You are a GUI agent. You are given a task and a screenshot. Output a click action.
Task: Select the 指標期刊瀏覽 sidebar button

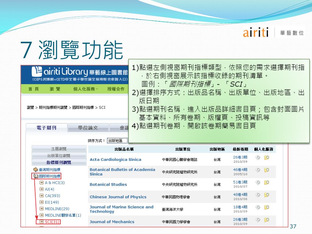tap(59, 162)
